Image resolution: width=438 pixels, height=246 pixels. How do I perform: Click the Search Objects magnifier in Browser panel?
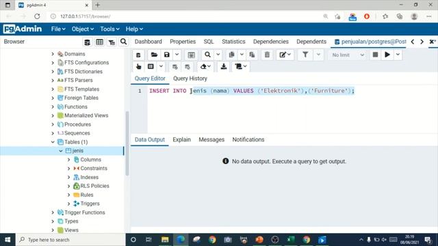pyautogui.click(x=123, y=42)
